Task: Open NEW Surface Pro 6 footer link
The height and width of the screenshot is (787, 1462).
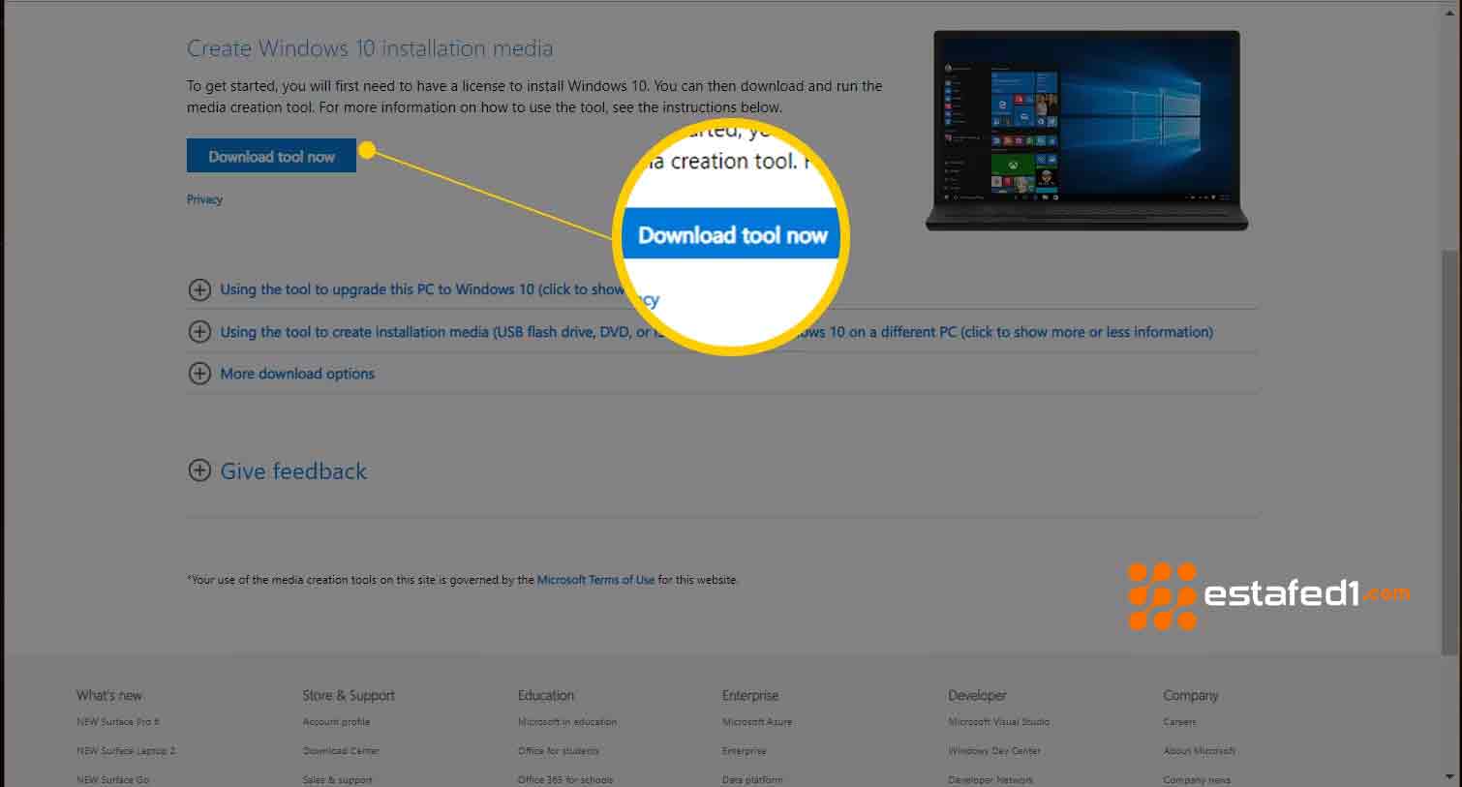Action: pos(118,722)
